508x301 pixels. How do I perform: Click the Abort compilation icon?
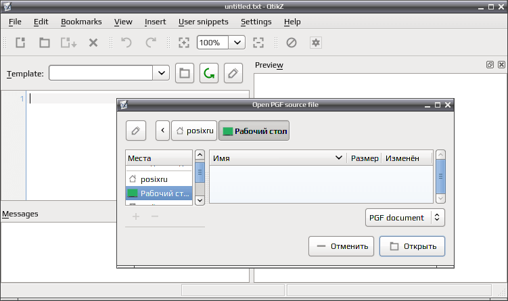pos(292,43)
